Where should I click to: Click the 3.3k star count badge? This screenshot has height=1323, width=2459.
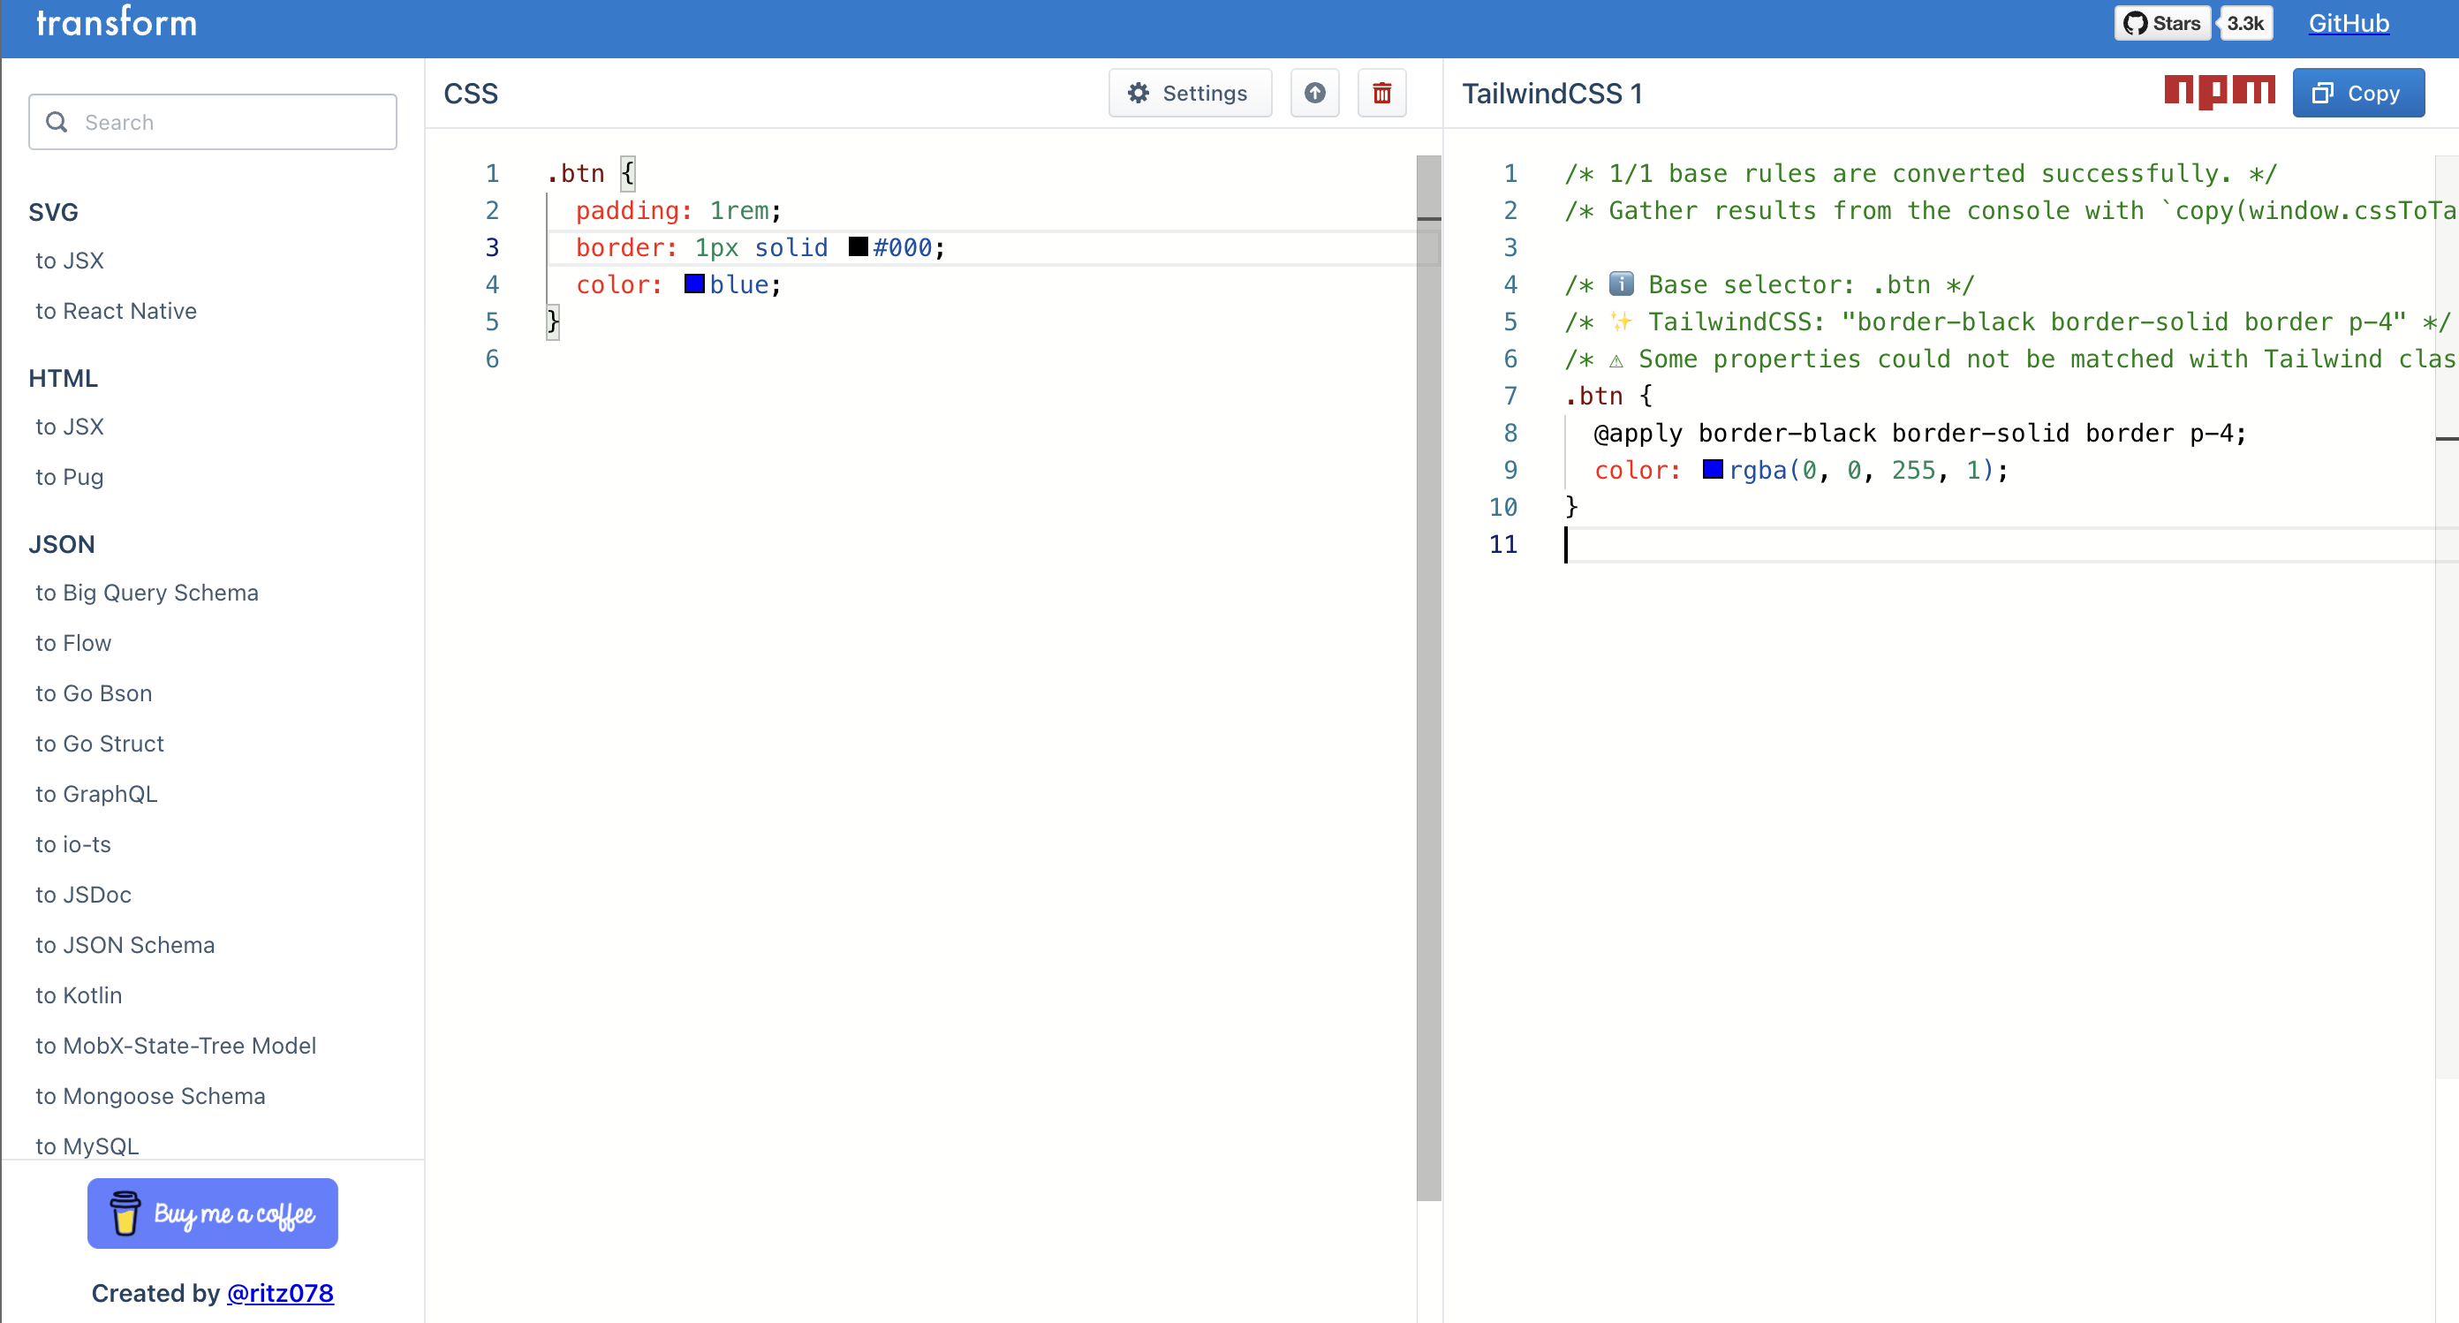point(2245,23)
